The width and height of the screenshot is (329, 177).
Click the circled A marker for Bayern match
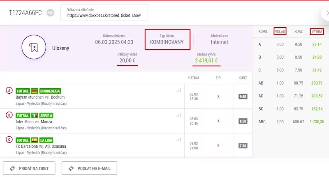point(9,90)
